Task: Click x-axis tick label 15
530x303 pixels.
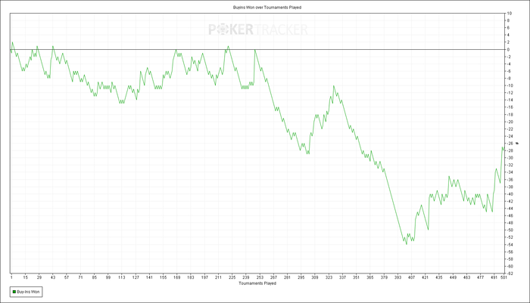Action: pyautogui.click(x=25, y=277)
